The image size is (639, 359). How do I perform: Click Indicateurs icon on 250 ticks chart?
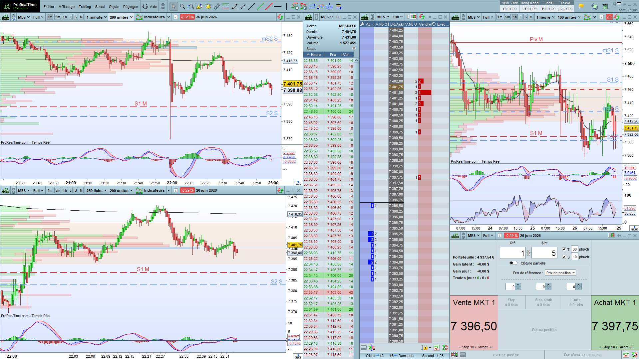point(139,190)
